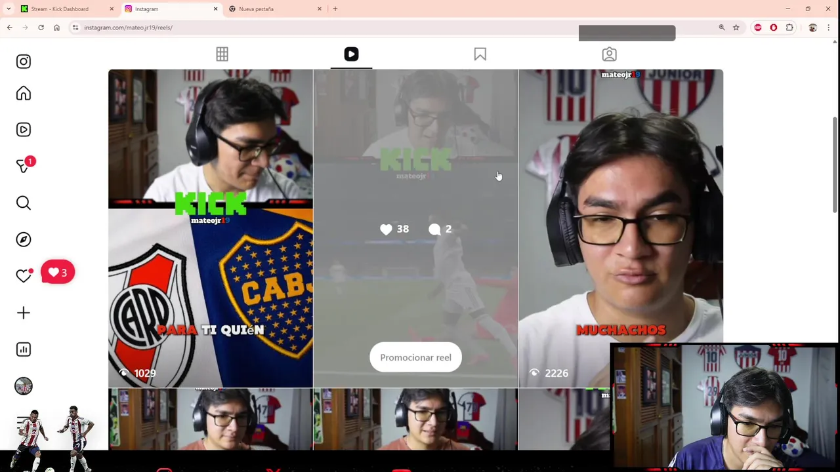
Task: Open the dashboard insights chart icon
Action: click(24, 349)
